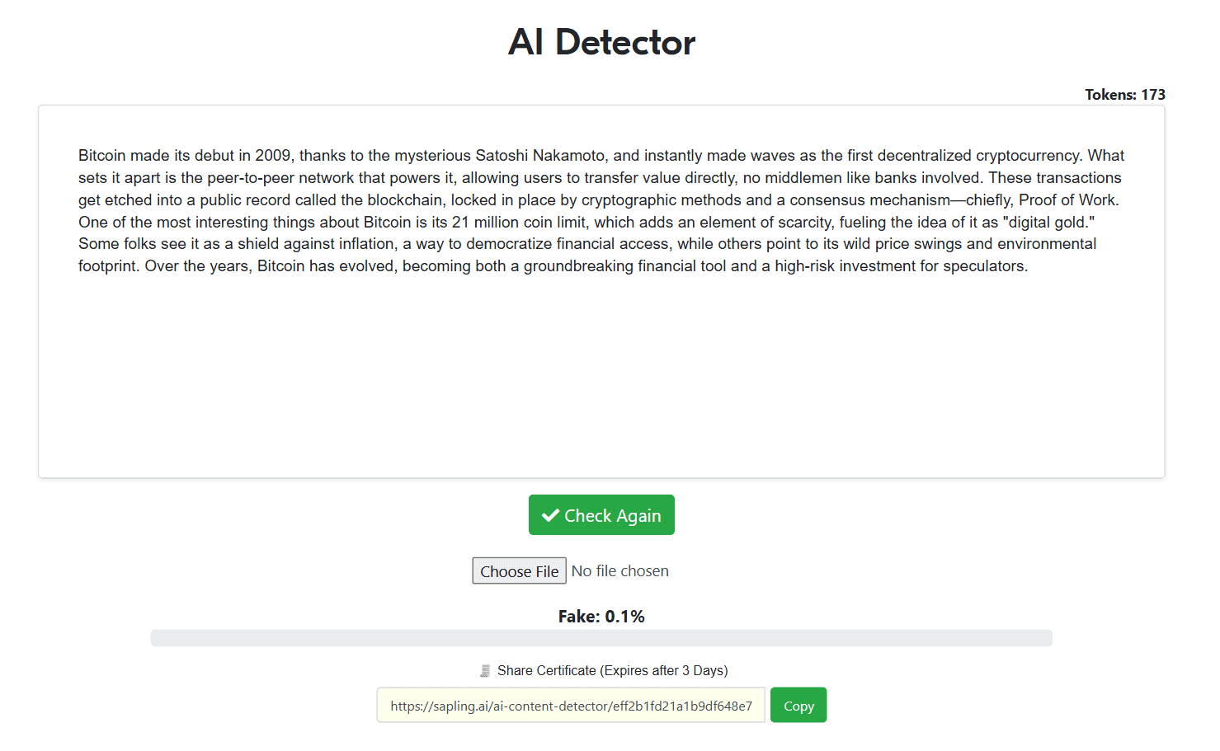The width and height of the screenshot is (1220, 751).
Task: Place cursor in empty text area space
Action: point(601,379)
